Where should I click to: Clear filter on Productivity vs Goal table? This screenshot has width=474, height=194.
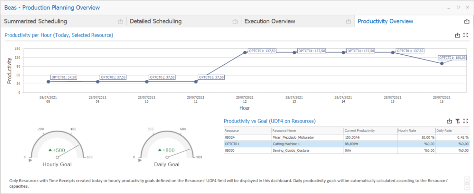pos(458,121)
